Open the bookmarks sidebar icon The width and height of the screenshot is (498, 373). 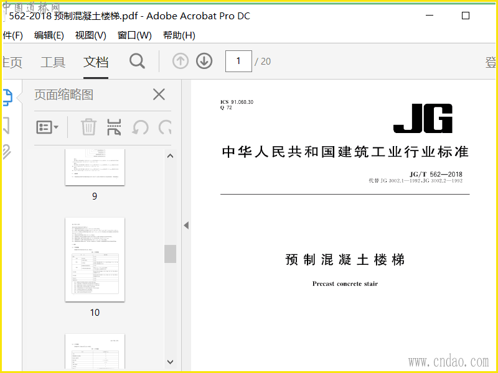6,125
